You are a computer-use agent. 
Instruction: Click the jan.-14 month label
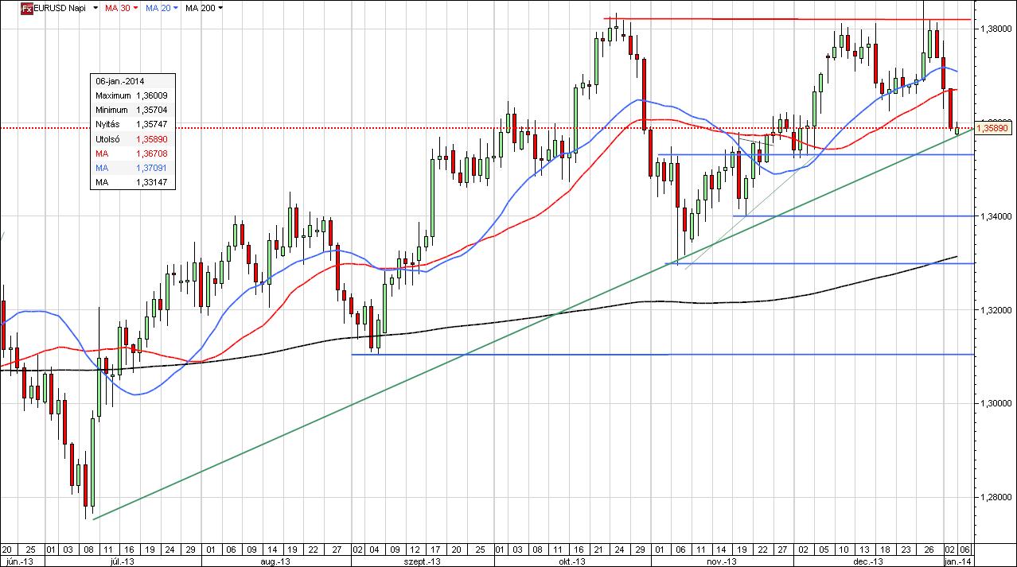click(x=957, y=561)
